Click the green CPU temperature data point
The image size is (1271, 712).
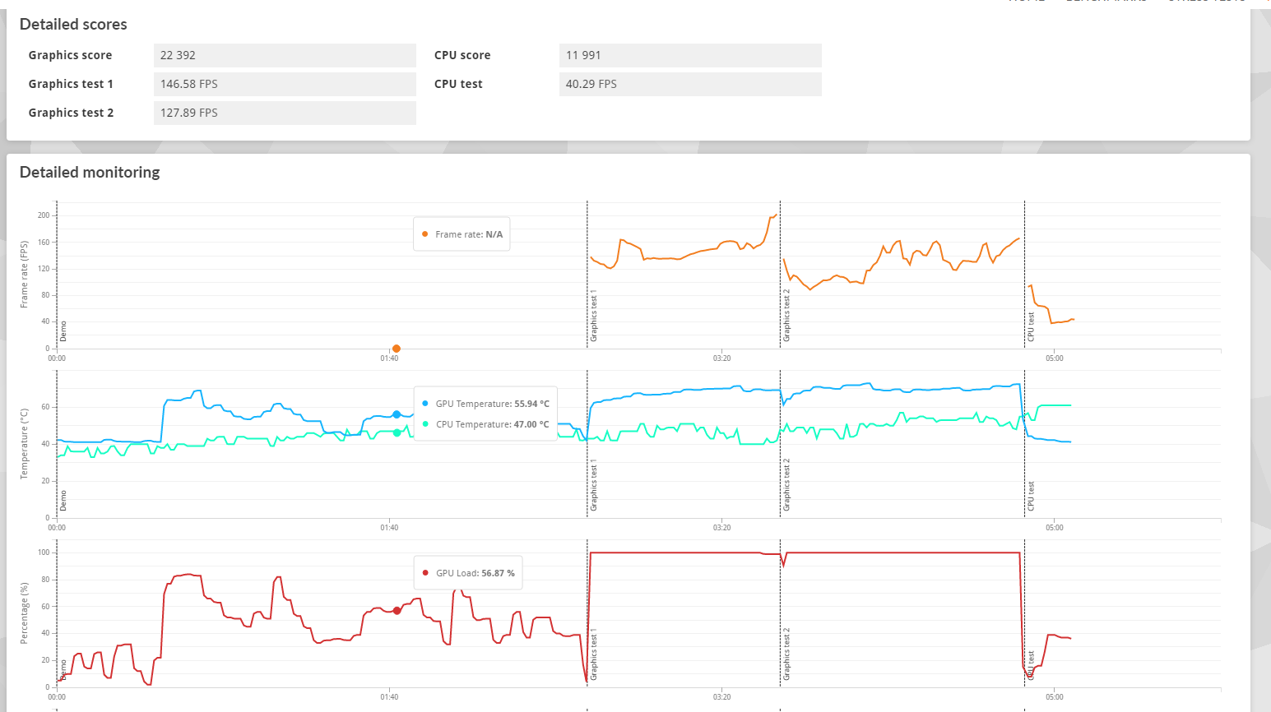click(x=397, y=432)
